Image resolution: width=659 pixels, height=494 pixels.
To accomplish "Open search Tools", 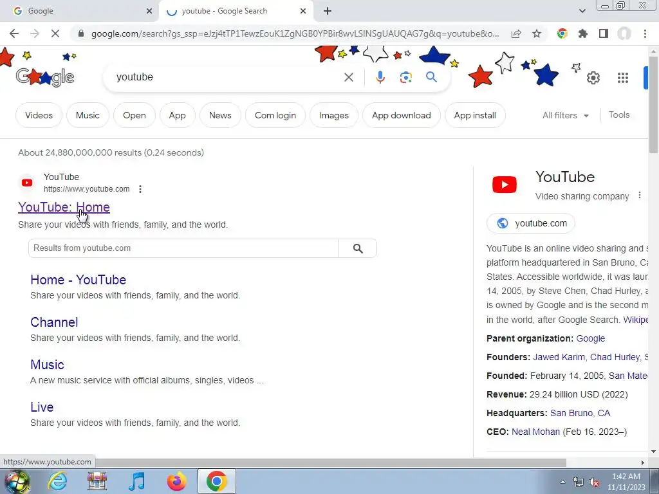I will (619, 114).
